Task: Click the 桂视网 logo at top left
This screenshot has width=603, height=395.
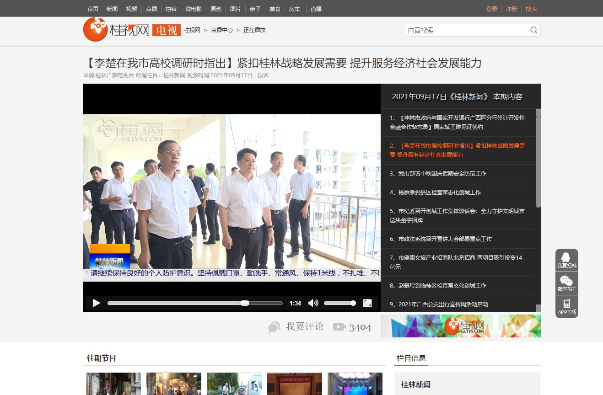Action: pyautogui.click(x=117, y=30)
